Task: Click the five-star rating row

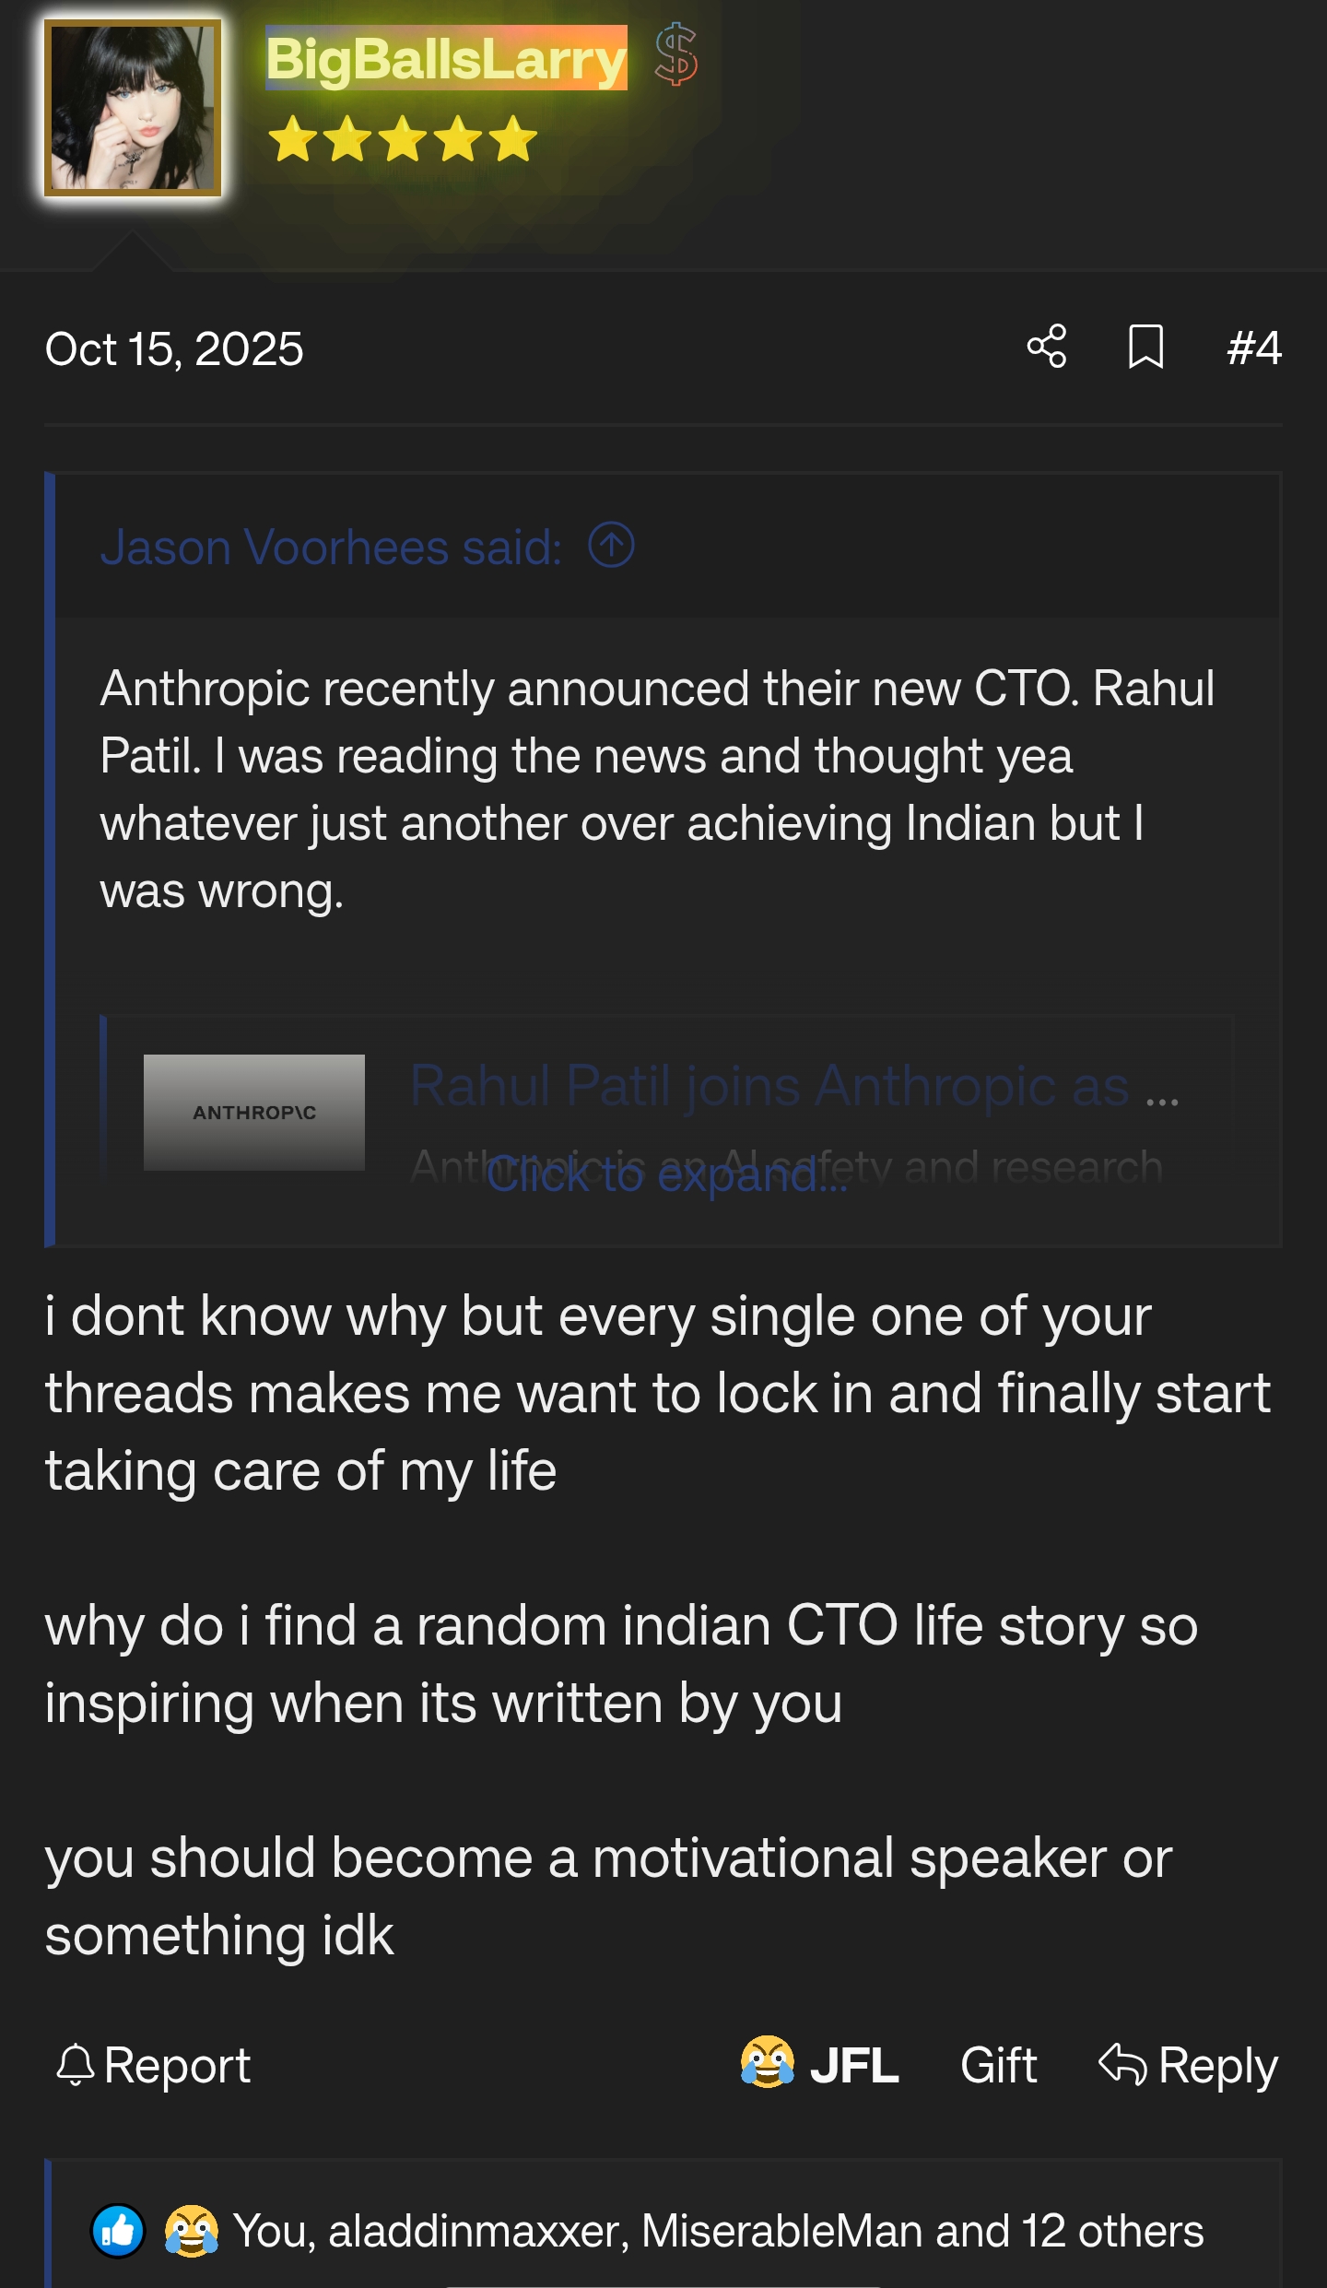Action: point(402,140)
